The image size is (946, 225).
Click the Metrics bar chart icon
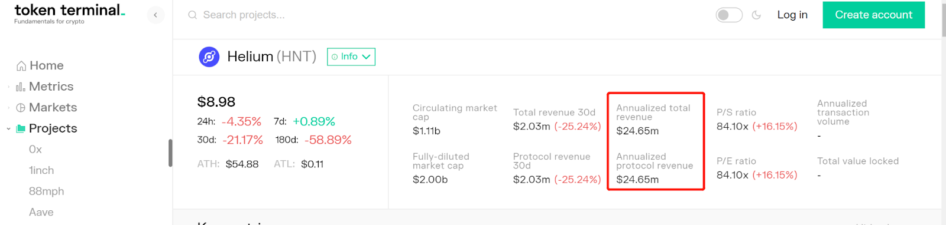[x=21, y=87]
